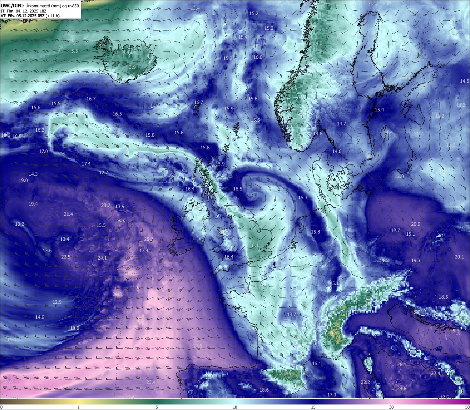Click the title 'UWC/DINI: Úrkomumætti (mm) og uv850.'
Image resolution: width=470 pixels, height=410 pixels.
coord(40,6)
